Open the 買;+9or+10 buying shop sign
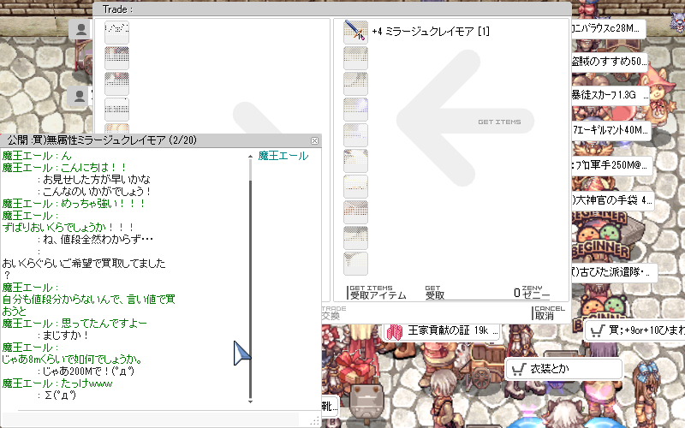685x428 pixels. tap(634, 330)
